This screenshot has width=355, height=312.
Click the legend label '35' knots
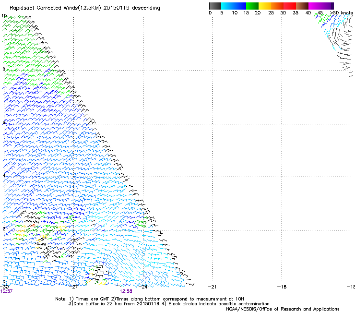(296, 13)
